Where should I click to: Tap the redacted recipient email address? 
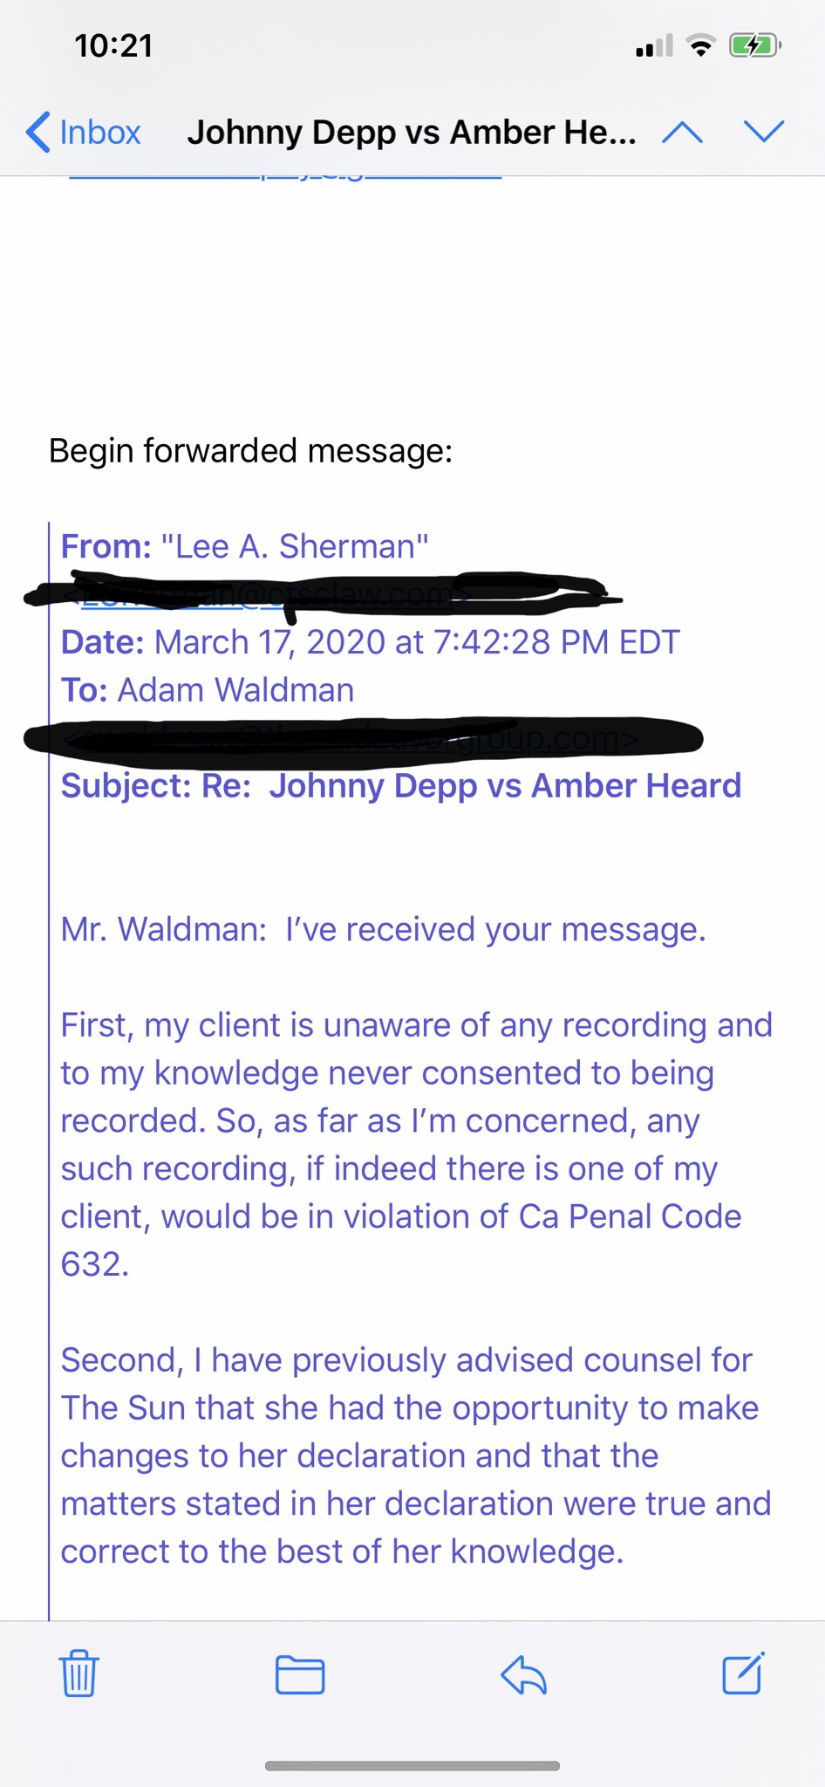point(363,738)
